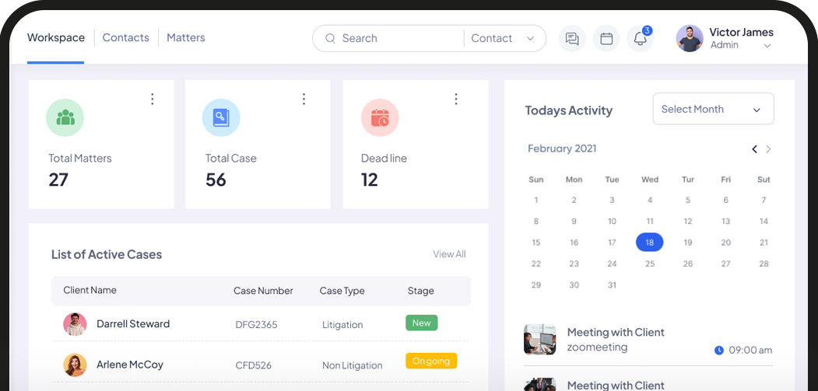Open the chat messages icon

coord(572,39)
